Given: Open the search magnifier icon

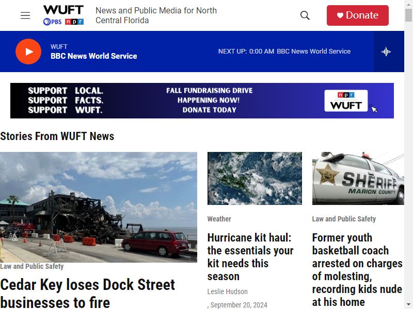Looking at the screenshot, I should click(x=305, y=15).
